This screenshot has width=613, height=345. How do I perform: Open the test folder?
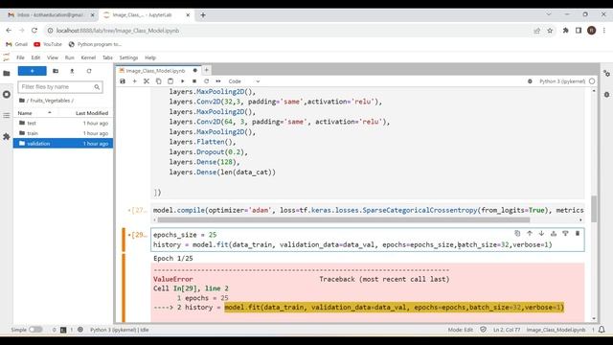63,123
